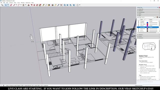Viewport: 160px width, 90px height.
Task: Choose the Paint Bucket tool
Action: [x=49, y=5]
